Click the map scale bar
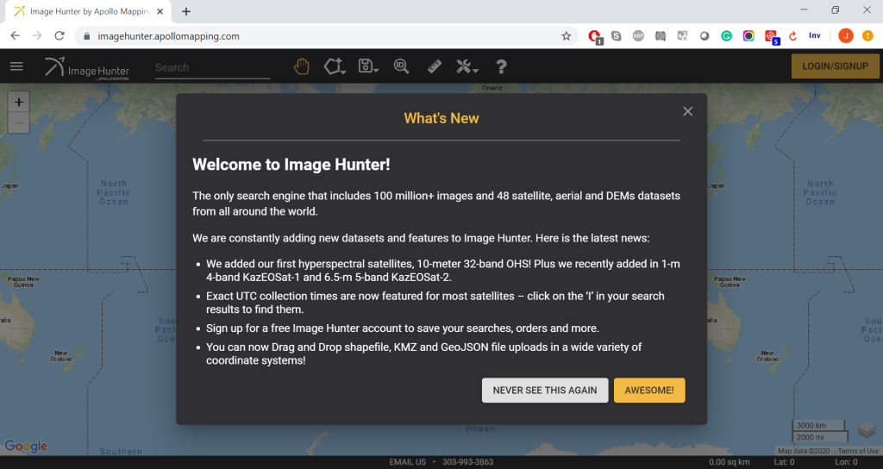Screen dimensions: 883x469 [819, 431]
